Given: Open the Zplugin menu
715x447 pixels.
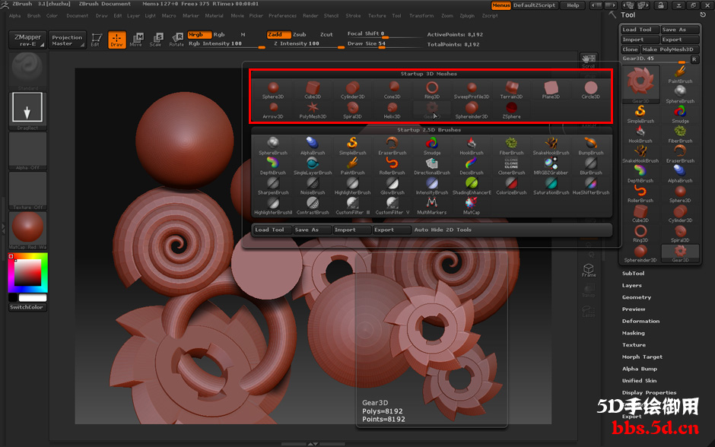Looking at the screenshot, I should 467,15.
